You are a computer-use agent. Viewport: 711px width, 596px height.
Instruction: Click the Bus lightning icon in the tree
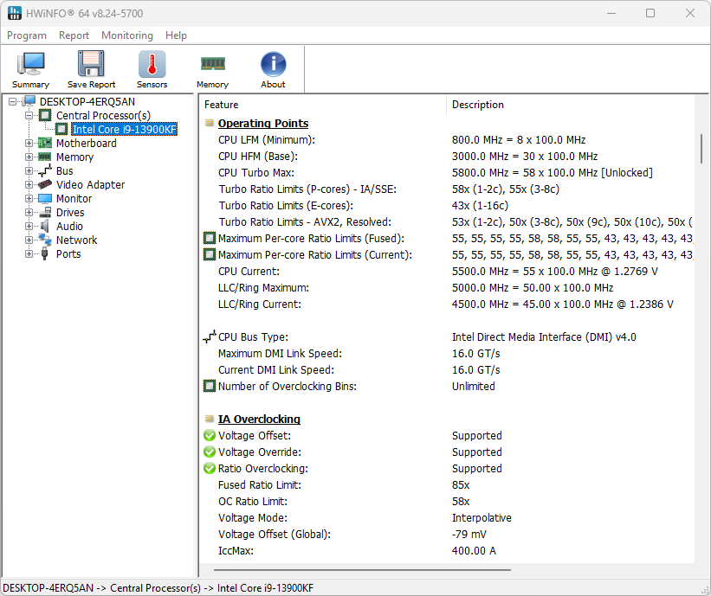[x=46, y=170]
